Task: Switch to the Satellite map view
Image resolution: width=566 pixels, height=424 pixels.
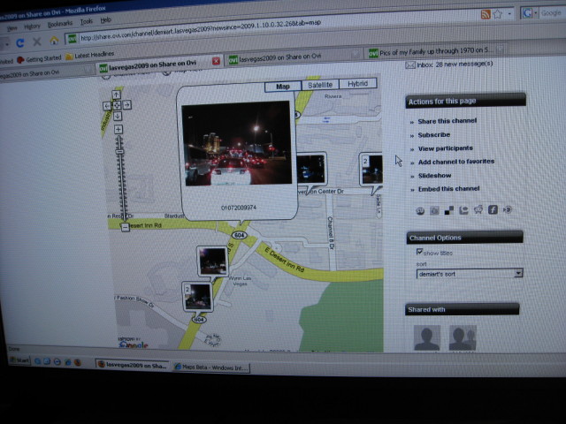Action: pyautogui.click(x=320, y=85)
